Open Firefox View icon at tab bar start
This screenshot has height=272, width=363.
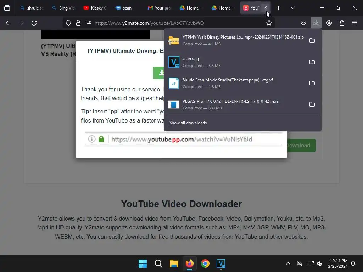tap(7, 8)
